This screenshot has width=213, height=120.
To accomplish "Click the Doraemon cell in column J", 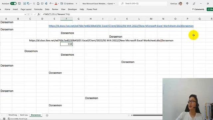I will [x=116, y=37].
